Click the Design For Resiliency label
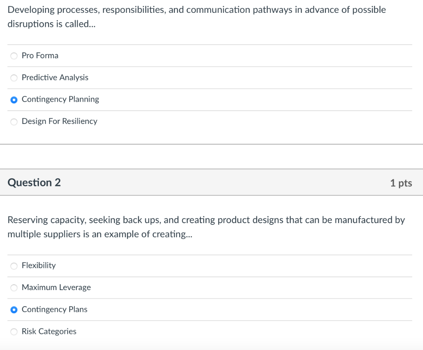 coord(59,121)
